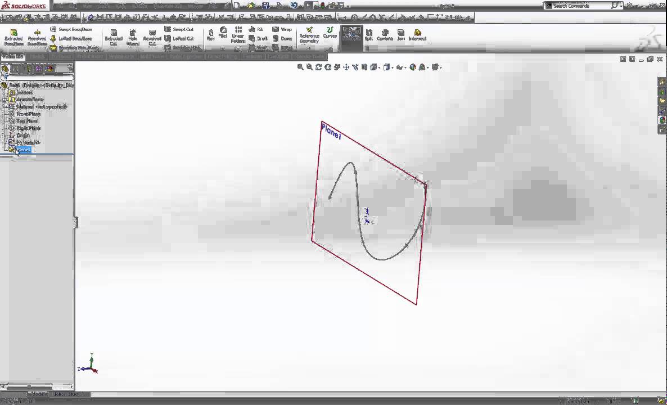Select Plane1 in the FeatureManager tree

[24, 150]
